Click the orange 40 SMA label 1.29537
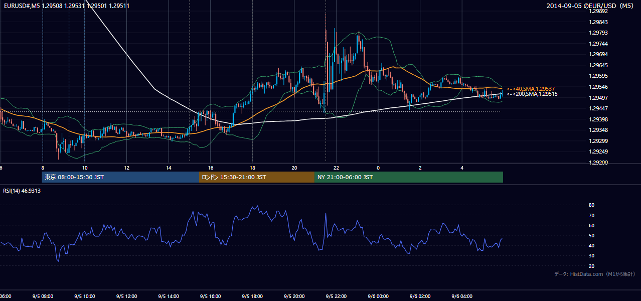This screenshot has width=641, height=301. [531, 89]
